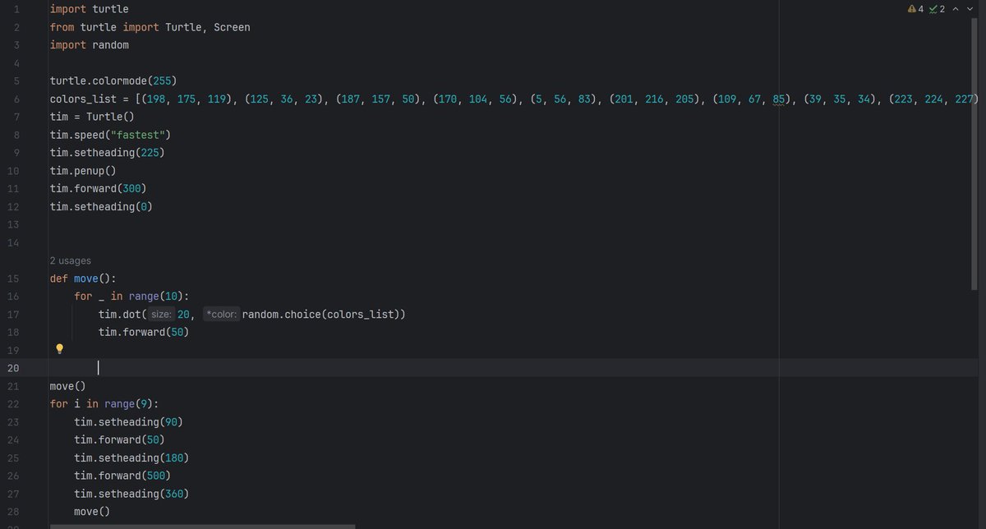Click on "tim.penup()"
Viewport: 986px width, 529px height.
(83, 172)
